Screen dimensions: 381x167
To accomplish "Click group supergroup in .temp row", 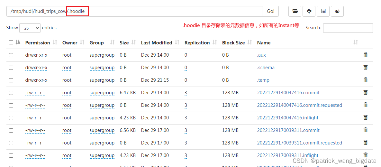I will point(102,80).
